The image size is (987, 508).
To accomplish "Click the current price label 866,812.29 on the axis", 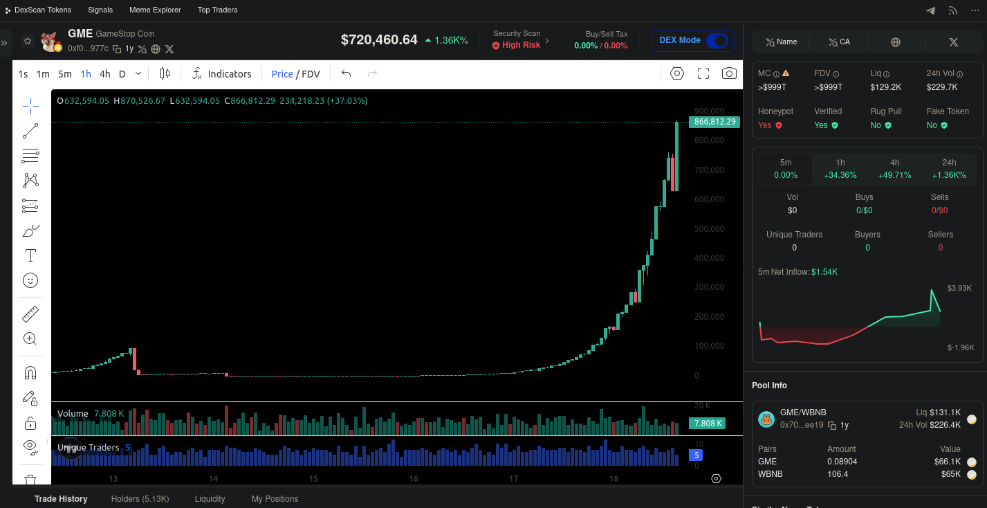I will coord(714,122).
